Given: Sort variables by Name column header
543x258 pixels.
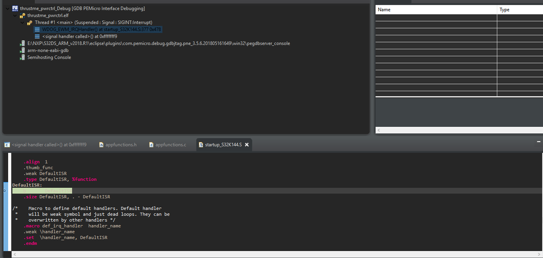Looking at the screenshot, I should tap(436, 10).
